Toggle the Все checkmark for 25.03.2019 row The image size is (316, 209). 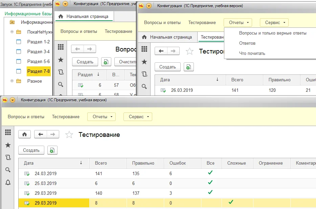(210, 183)
